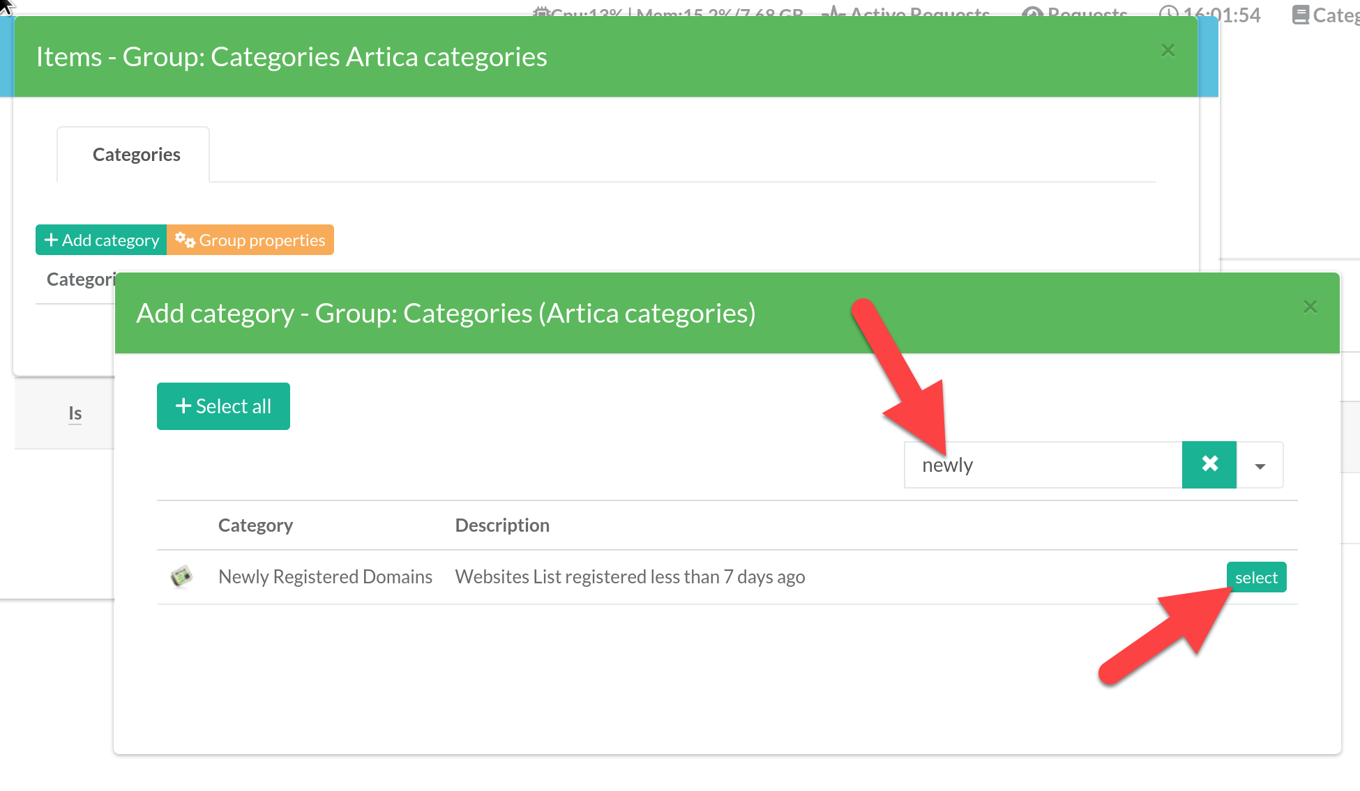Click the Newly Registered Domains category icon
Viewport: 1360px width, 791px height.
[181, 576]
